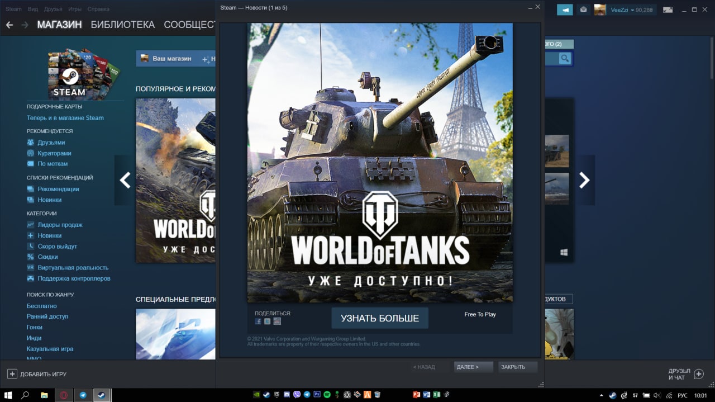Click the percent icon next to 'Скидки'
The height and width of the screenshot is (402, 715).
(x=31, y=257)
